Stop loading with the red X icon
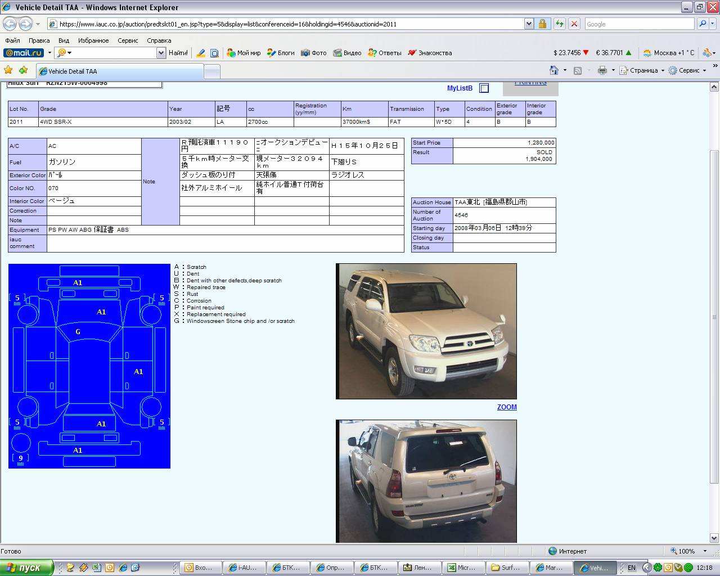 tap(574, 24)
